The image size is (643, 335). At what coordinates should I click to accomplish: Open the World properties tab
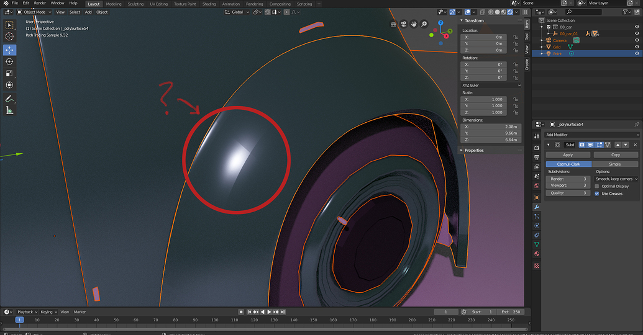[537, 185]
